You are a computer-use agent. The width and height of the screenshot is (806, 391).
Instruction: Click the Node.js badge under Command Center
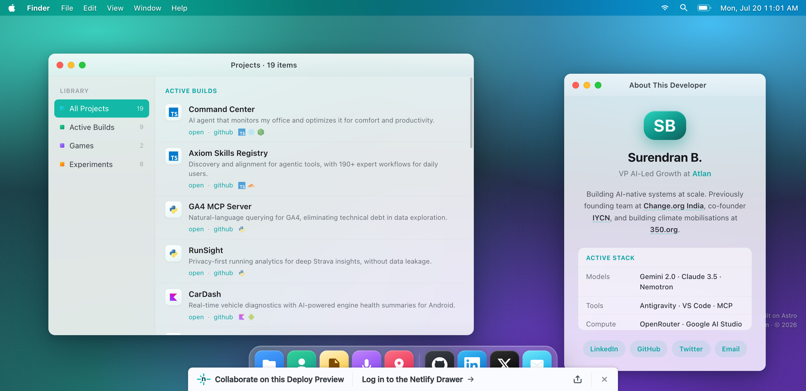tap(261, 132)
